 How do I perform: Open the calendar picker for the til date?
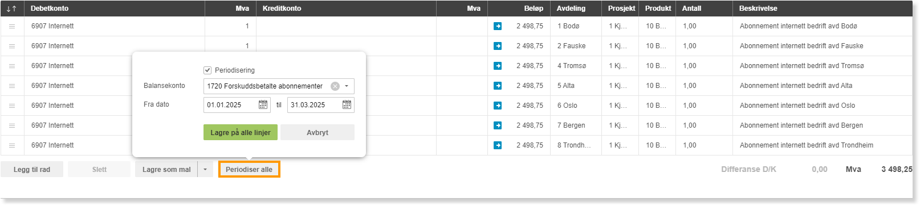pyautogui.click(x=347, y=105)
